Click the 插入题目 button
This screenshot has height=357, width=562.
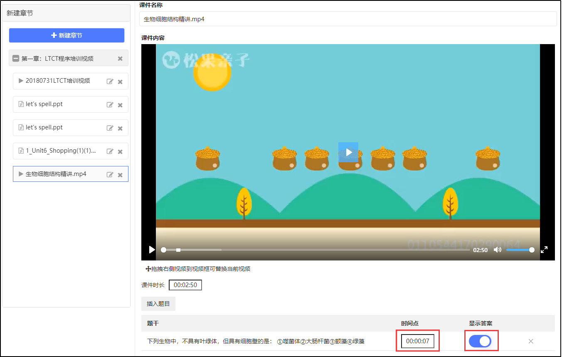click(158, 304)
